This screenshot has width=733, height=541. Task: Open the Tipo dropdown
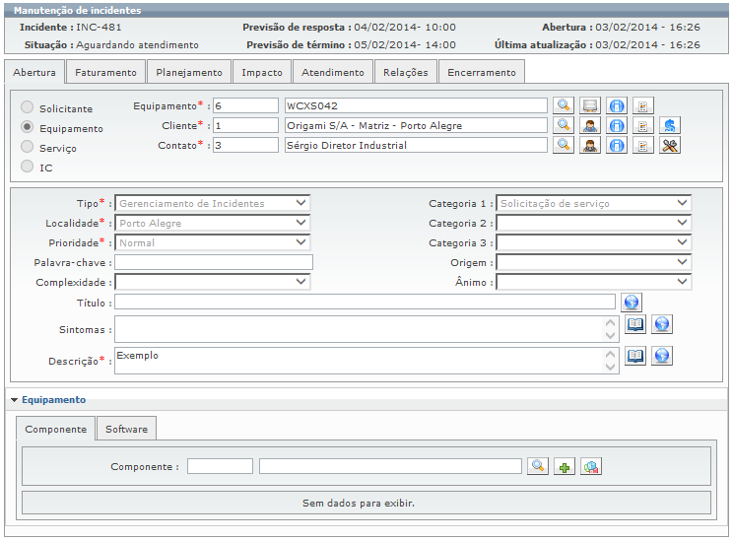pos(212,203)
